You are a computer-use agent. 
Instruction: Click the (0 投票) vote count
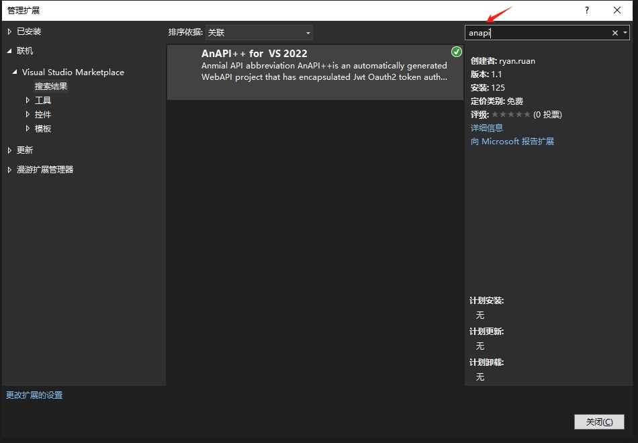coord(547,115)
